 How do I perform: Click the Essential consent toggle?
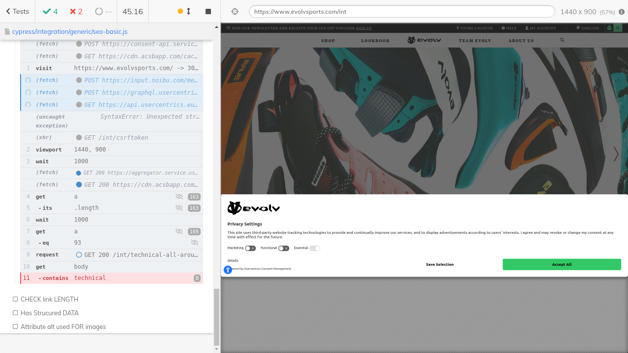[315, 249]
